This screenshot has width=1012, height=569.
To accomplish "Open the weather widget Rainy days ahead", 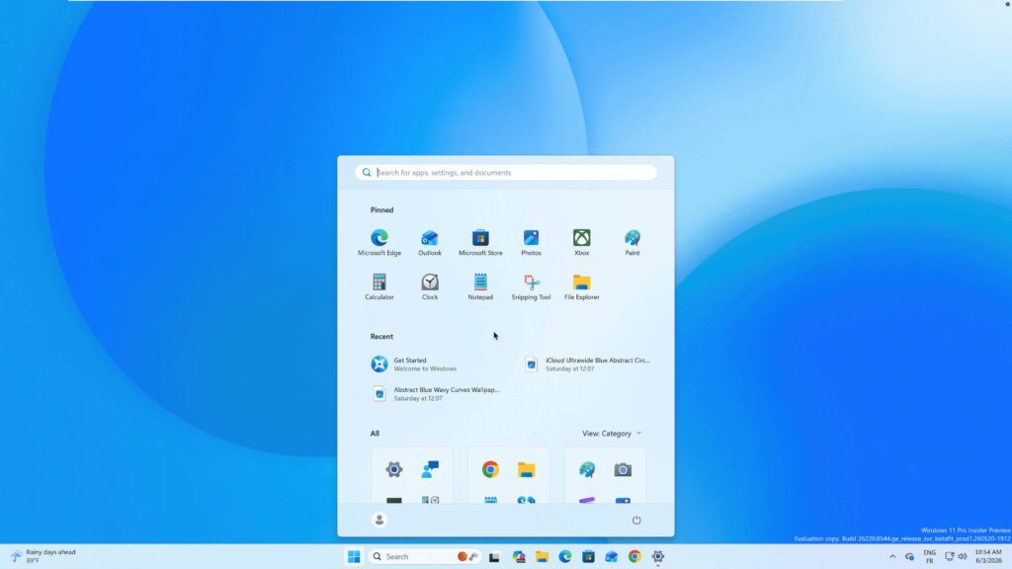I will click(x=43, y=556).
